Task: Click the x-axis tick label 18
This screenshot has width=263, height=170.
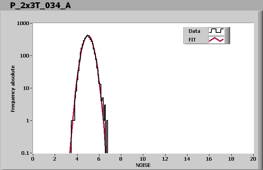Action: coord(231,159)
